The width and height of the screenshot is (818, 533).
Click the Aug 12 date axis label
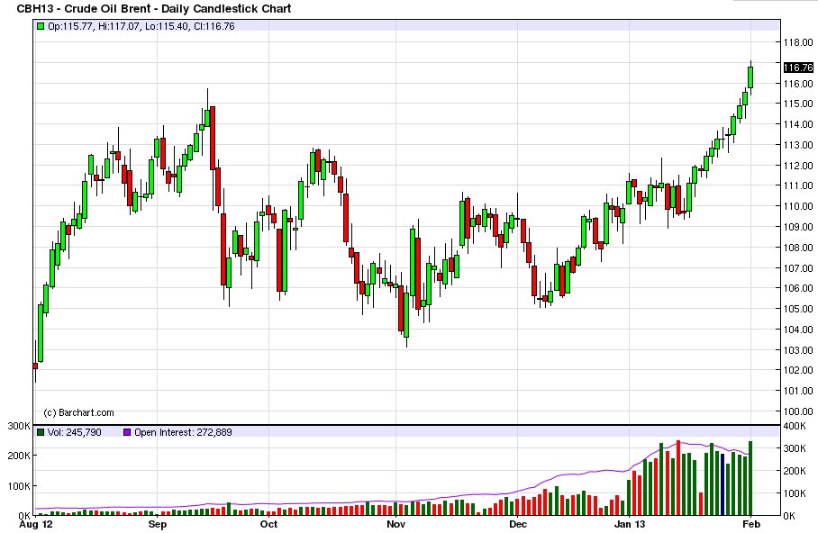pos(36,524)
